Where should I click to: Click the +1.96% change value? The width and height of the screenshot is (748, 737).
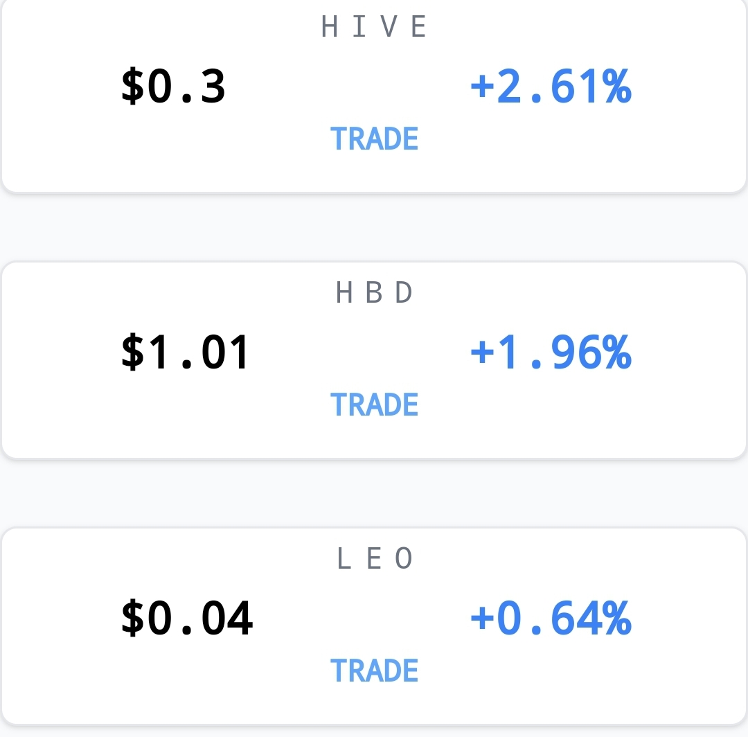551,353
